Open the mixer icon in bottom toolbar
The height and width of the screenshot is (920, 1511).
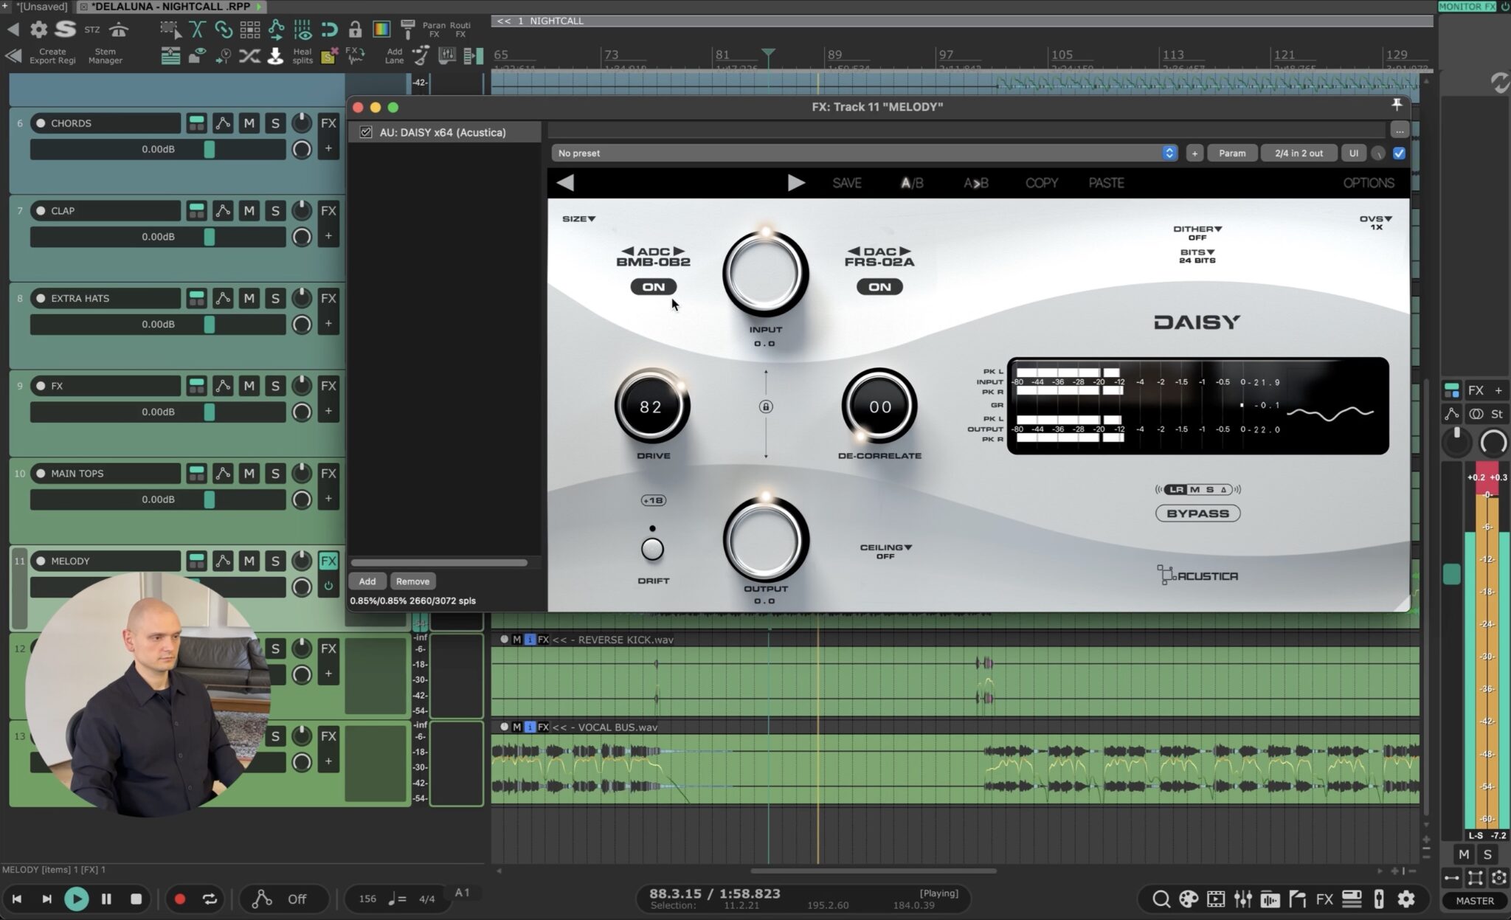coord(1243,899)
